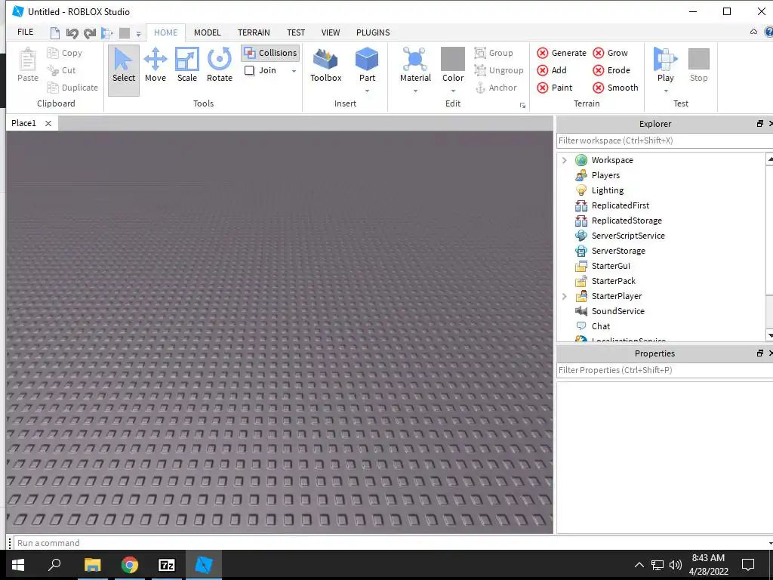Expand the Workspace tree node
The image size is (773, 580).
click(565, 160)
